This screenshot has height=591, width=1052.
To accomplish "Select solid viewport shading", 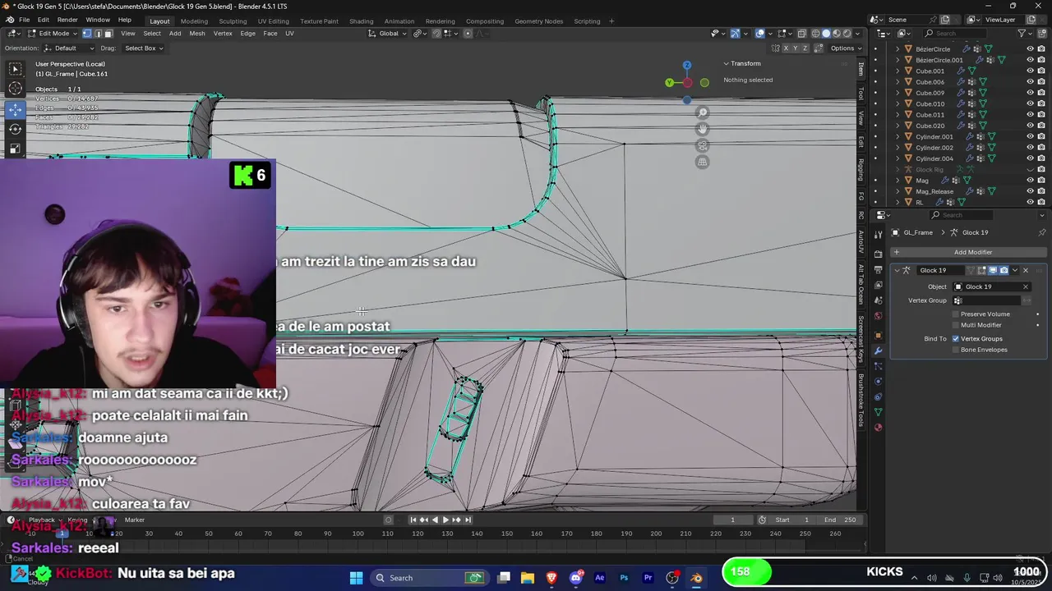I will [826, 34].
